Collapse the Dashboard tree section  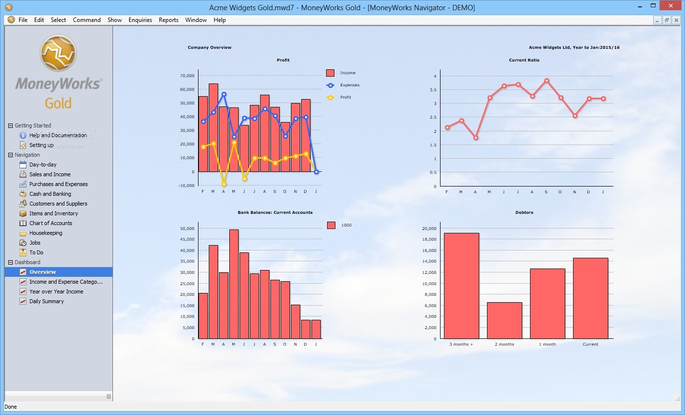(10, 262)
